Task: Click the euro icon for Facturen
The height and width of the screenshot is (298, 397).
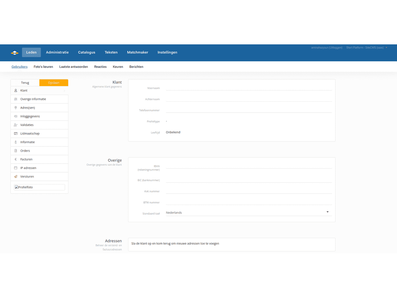Action: tap(16, 159)
